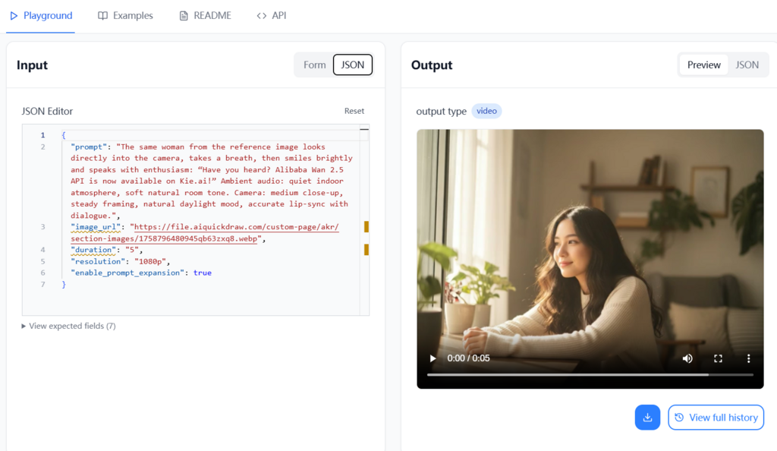The width and height of the screenshot is (777, 451).
Task: Open the video's three-dot options menu
Action: (x=748, y=358)
